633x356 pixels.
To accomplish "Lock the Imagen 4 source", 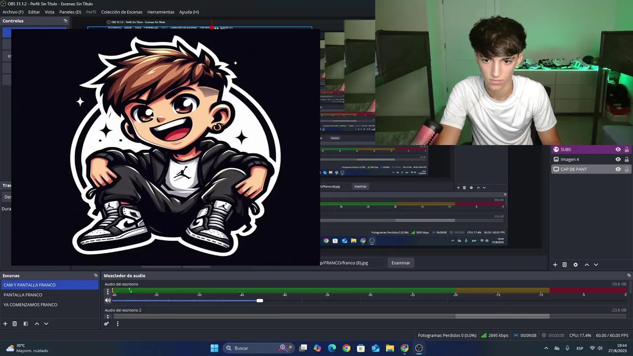I will point(627,159).
